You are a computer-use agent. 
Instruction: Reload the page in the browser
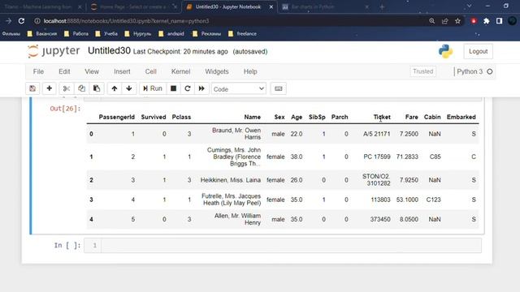pos(22,21)
